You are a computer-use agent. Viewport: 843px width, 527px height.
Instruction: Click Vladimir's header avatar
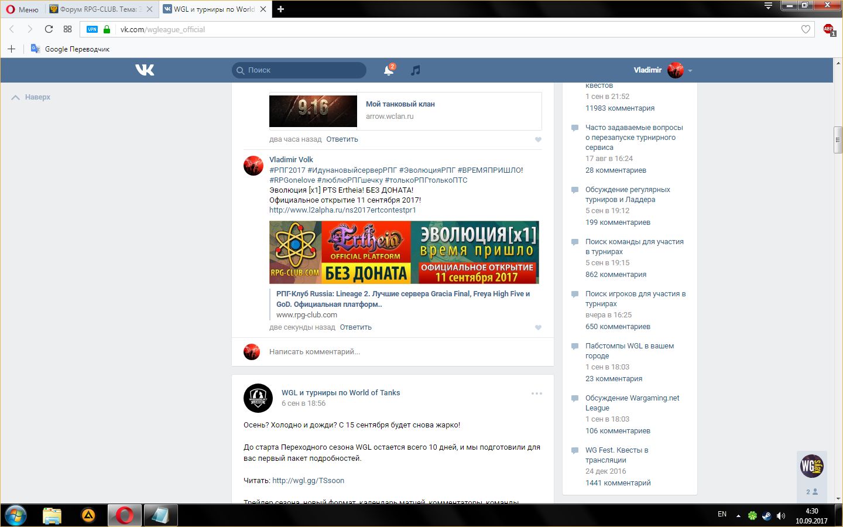[x=676, y=70]
